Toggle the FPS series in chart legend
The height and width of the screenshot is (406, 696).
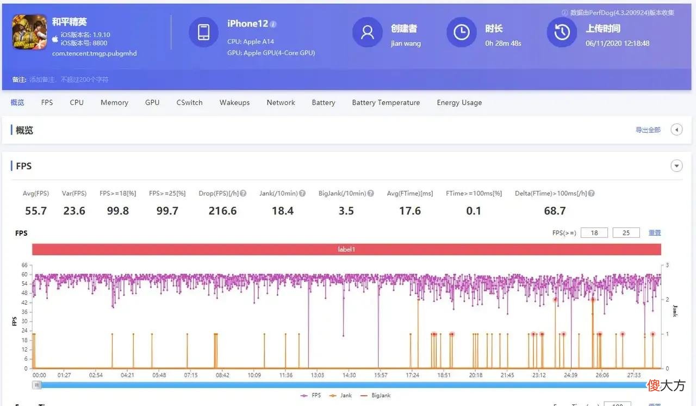coord(312,396)
